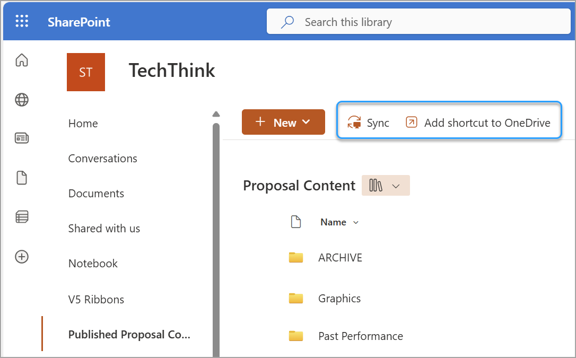The image size is (576, 358).
Task: Click the Home icon in left rail
Action: point(22,60)
